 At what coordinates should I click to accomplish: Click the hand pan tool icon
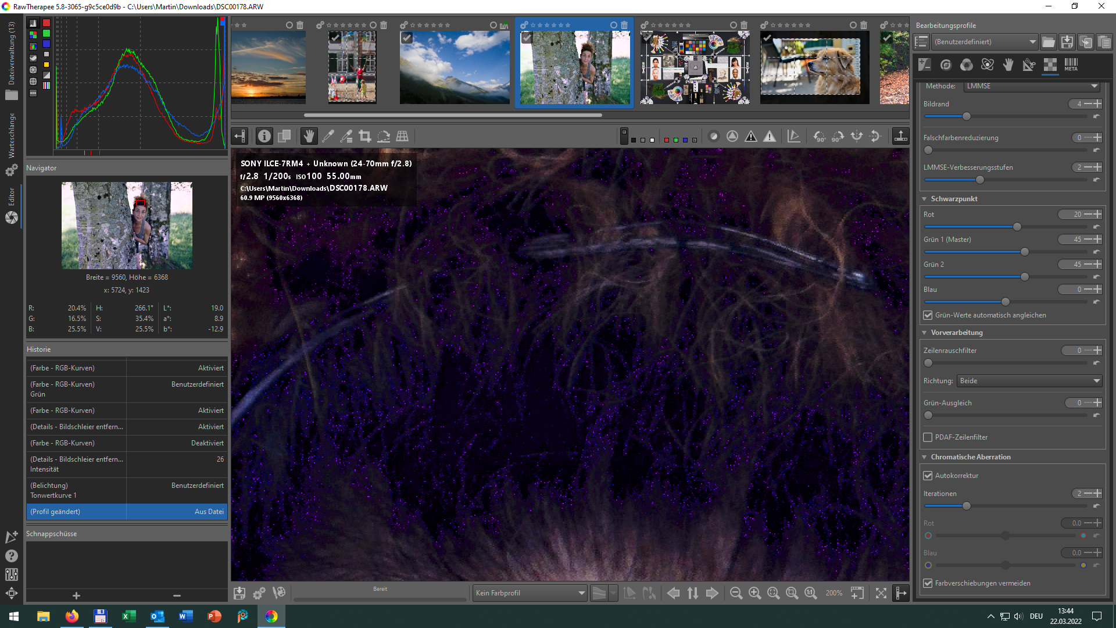(x=309, y=136)
